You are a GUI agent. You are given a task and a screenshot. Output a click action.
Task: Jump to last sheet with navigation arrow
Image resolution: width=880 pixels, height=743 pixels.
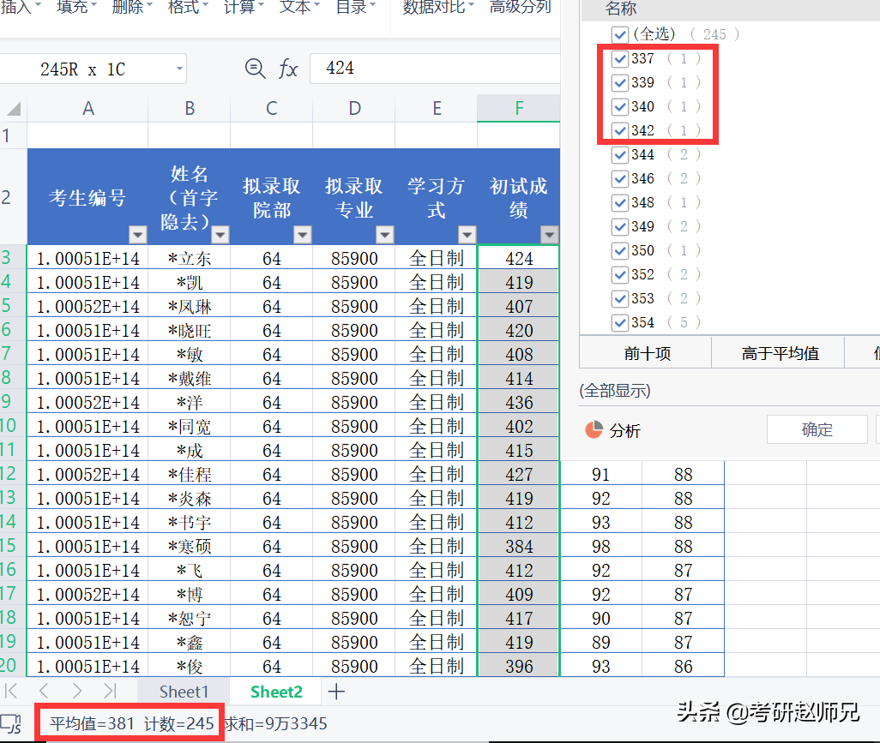110,691
